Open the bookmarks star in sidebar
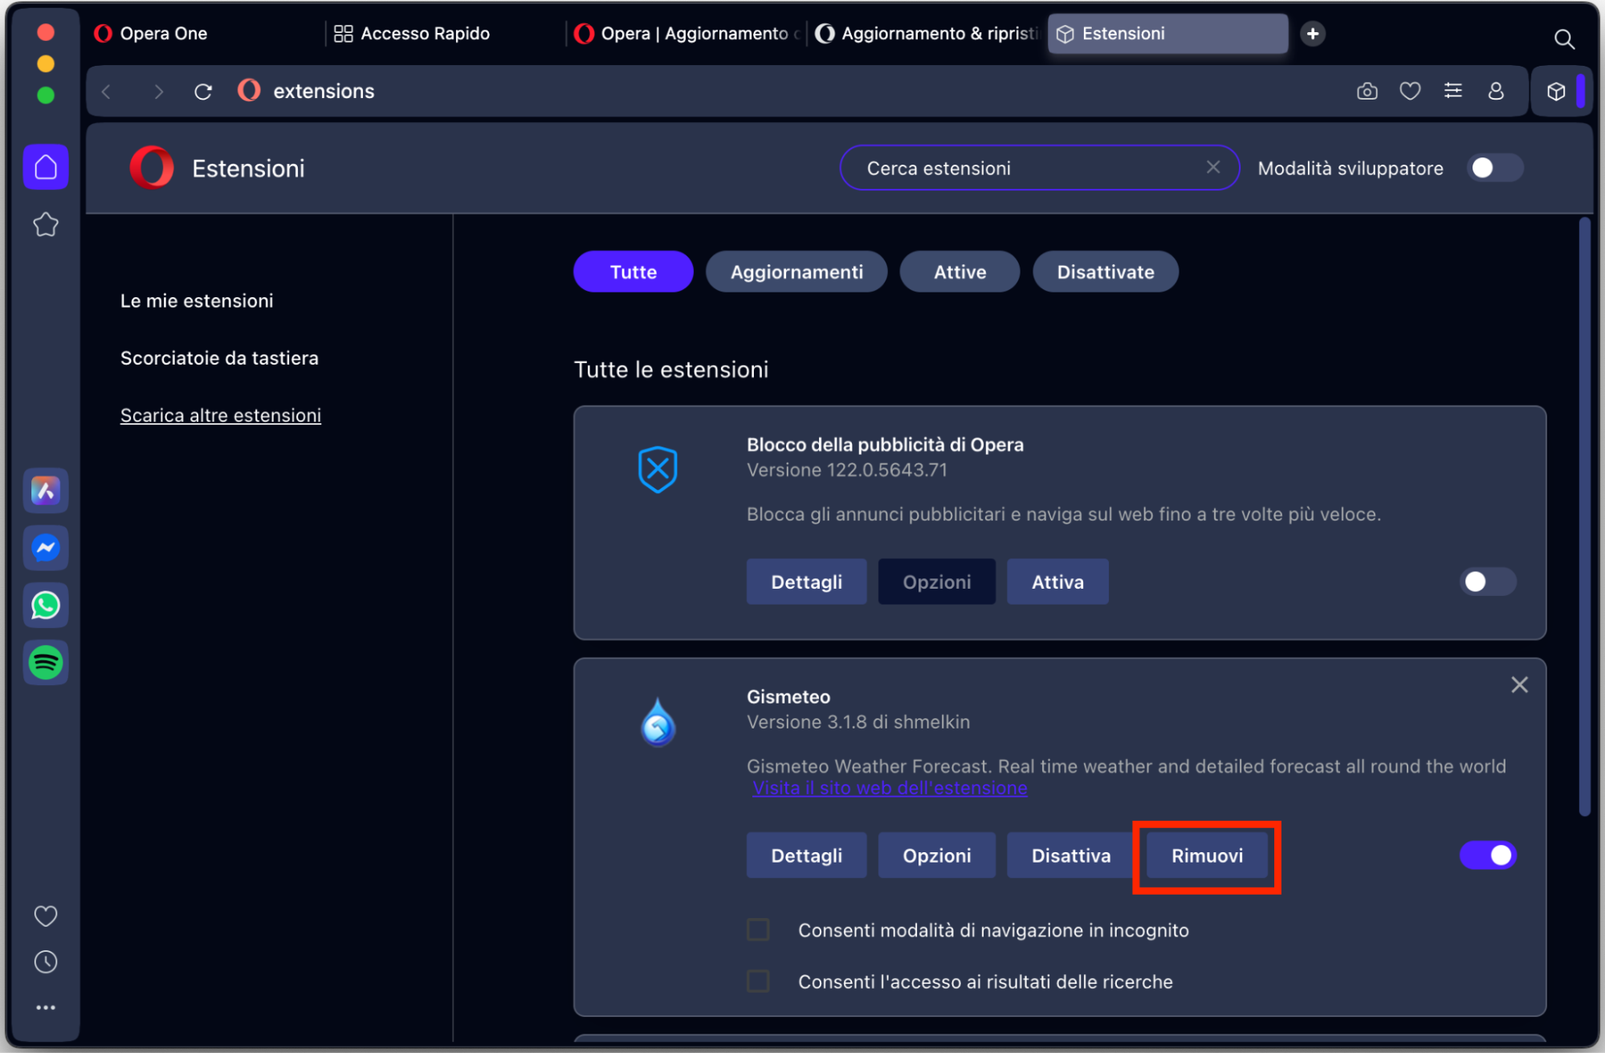The width and height of the screenshot is (1605, 1053). click(46, 225)
